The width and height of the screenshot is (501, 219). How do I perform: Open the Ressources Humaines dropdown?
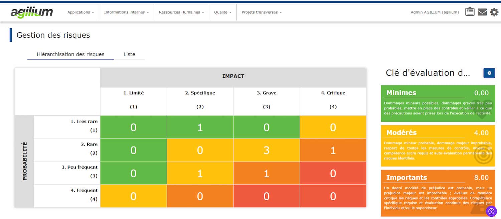[x=181, y=12]
